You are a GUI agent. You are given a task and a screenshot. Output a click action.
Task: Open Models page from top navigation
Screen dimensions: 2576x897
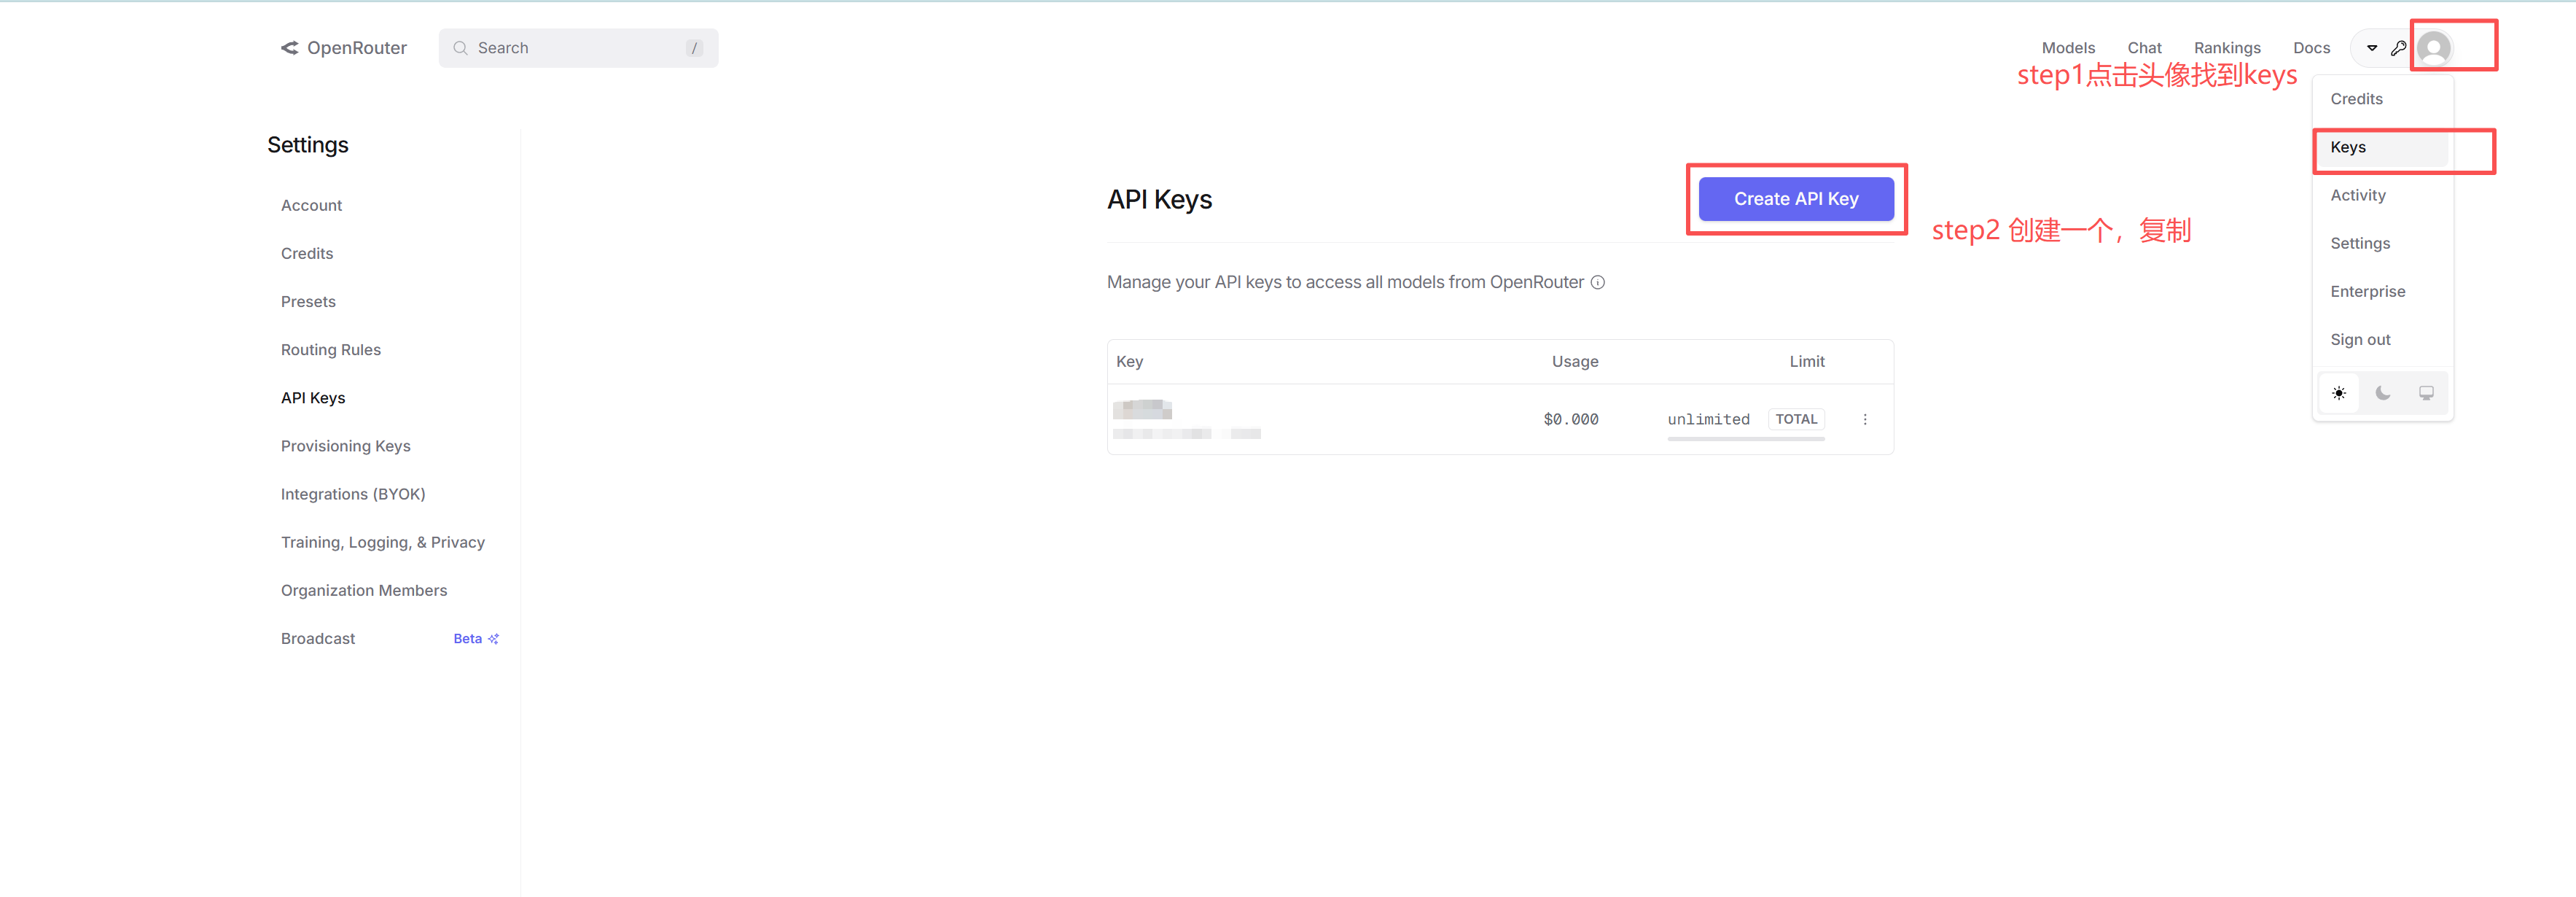[x=2067, y=48]
